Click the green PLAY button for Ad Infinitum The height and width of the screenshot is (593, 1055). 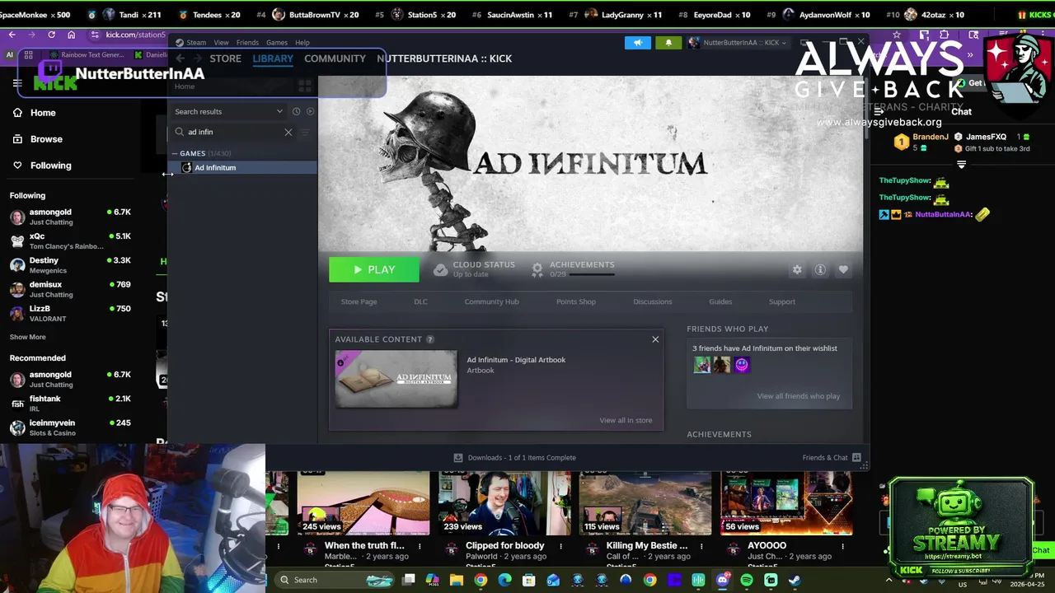374,269
